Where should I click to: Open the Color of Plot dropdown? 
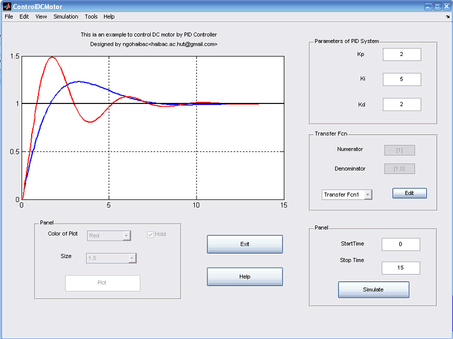tap(109, 236)
